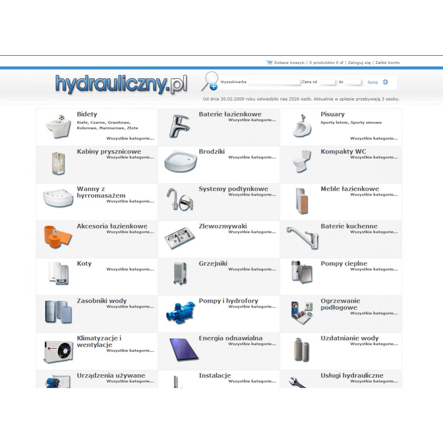
Task: Open the Pompy cieplne category
Action: pos(344,263)
